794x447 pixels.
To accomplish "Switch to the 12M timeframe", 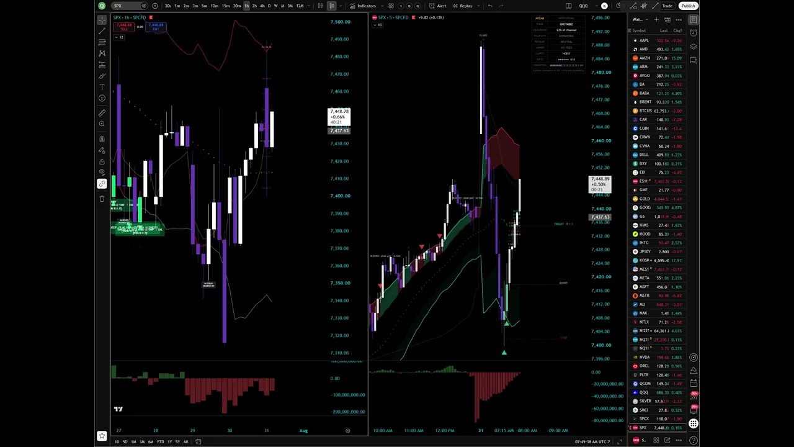I will (x=300, y=6).
